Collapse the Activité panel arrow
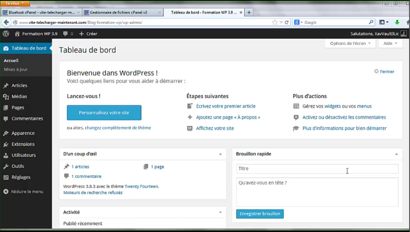The image size is (410, 232). tap(220, 212)
